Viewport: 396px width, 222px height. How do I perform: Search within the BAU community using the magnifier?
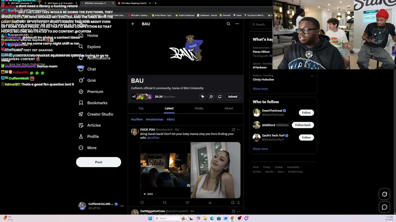pos(228,24)
